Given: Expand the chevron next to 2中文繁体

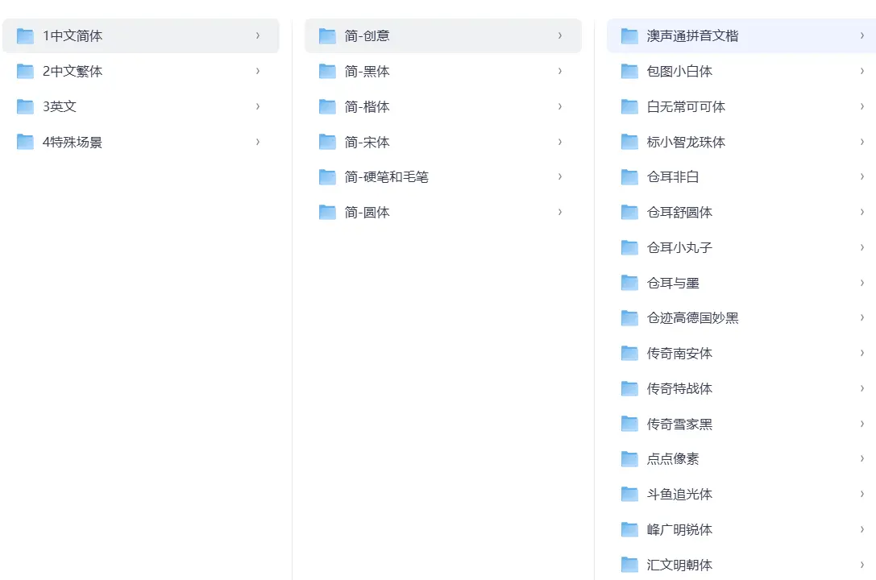Looking at the screenshot, I should [257, 71].
